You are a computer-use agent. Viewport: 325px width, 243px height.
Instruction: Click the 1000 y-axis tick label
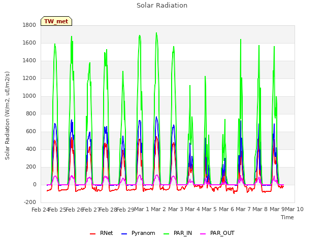point(29,96)
